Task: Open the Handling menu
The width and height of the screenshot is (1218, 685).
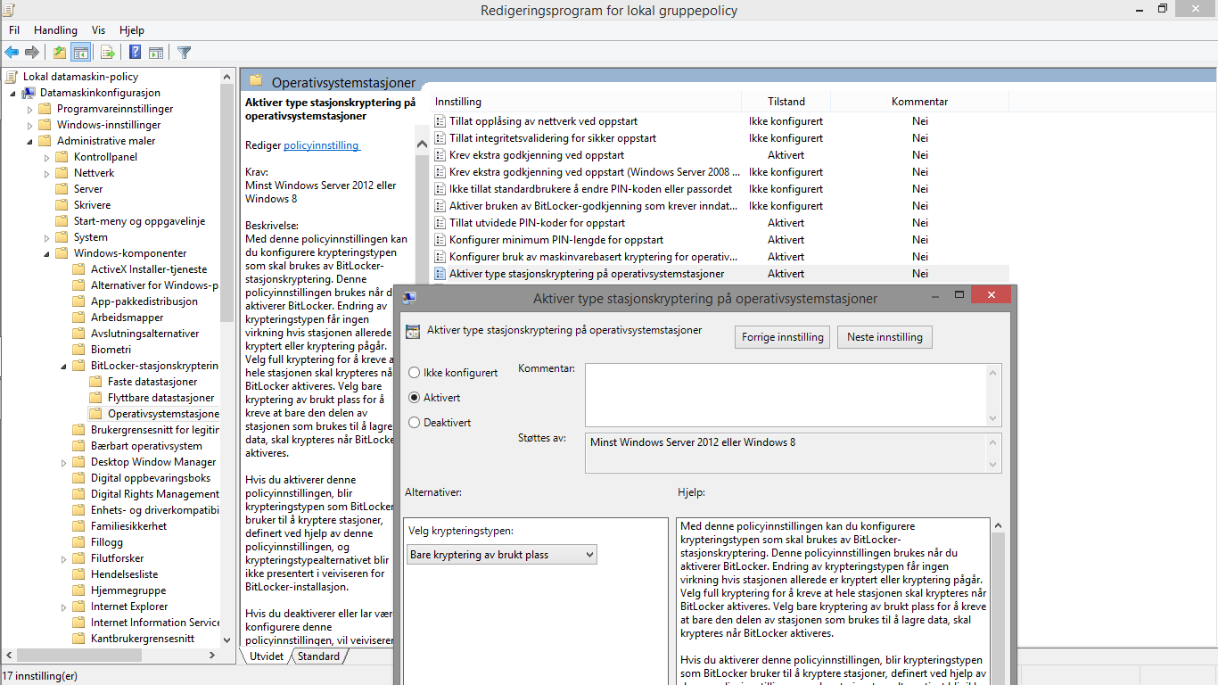Action: (55, 30)
